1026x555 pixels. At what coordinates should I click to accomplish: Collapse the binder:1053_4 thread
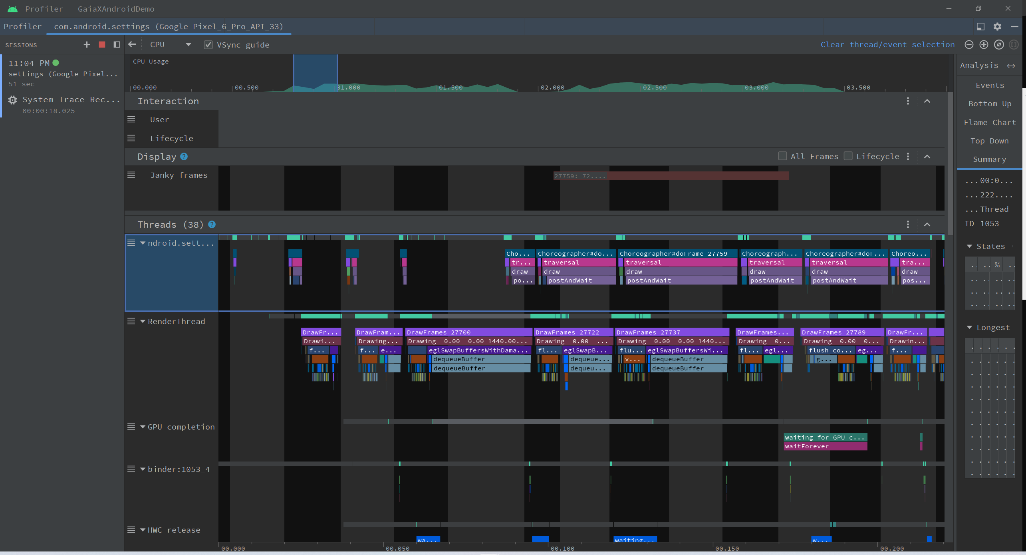click(x=143, y=469)
